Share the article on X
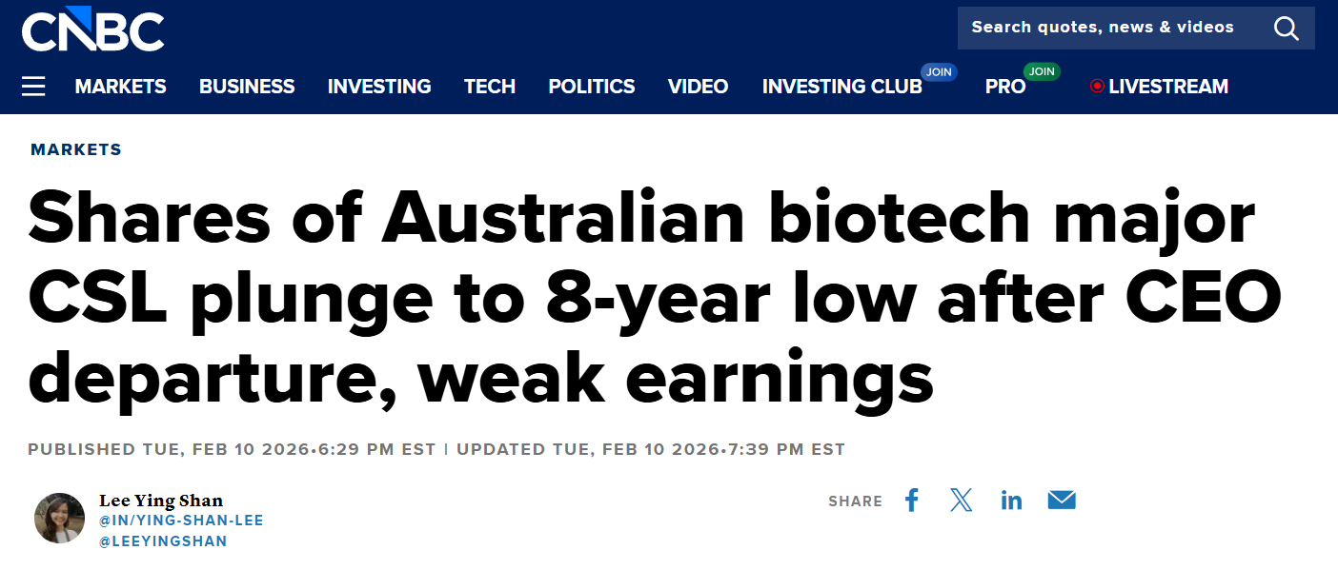The image size is (1338, 570). pyautogui.click(x=962, y=499)
